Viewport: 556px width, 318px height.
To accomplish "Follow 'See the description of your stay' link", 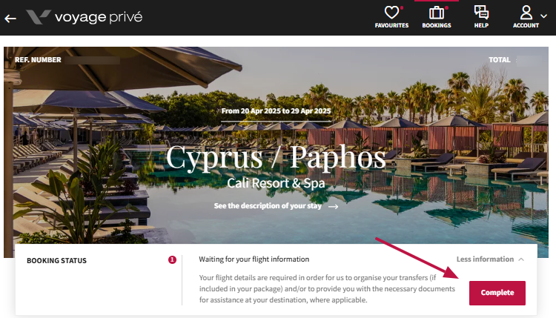I will pyautogui.click(x=276, y=206).
